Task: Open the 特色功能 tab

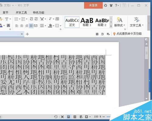Action: point(39,12)
